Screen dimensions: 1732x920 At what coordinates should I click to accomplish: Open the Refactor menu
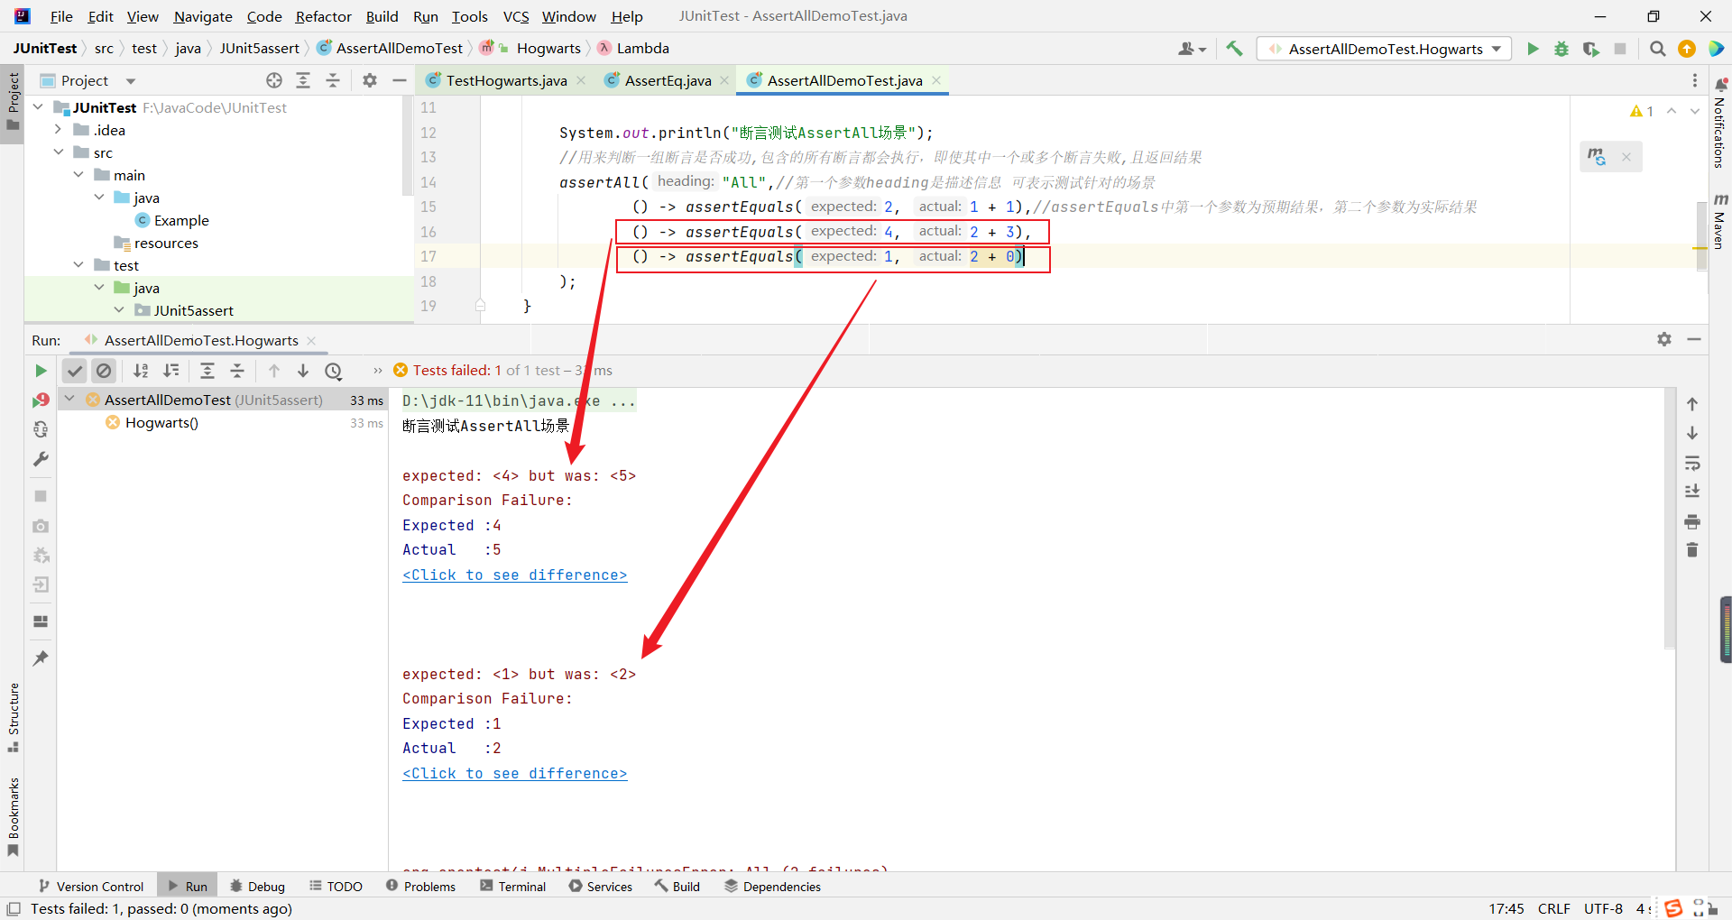323,16
